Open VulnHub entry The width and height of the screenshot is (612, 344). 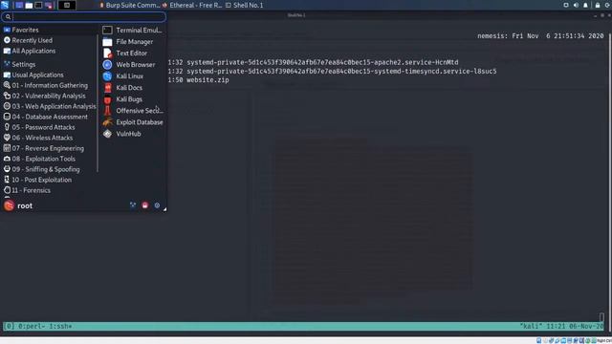tap(133, 134)
